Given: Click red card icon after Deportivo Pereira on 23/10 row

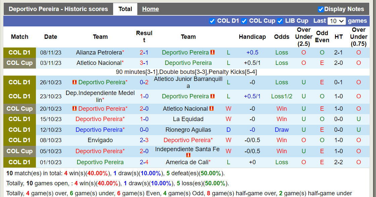Looking at the screenshot, I should 212,96.
